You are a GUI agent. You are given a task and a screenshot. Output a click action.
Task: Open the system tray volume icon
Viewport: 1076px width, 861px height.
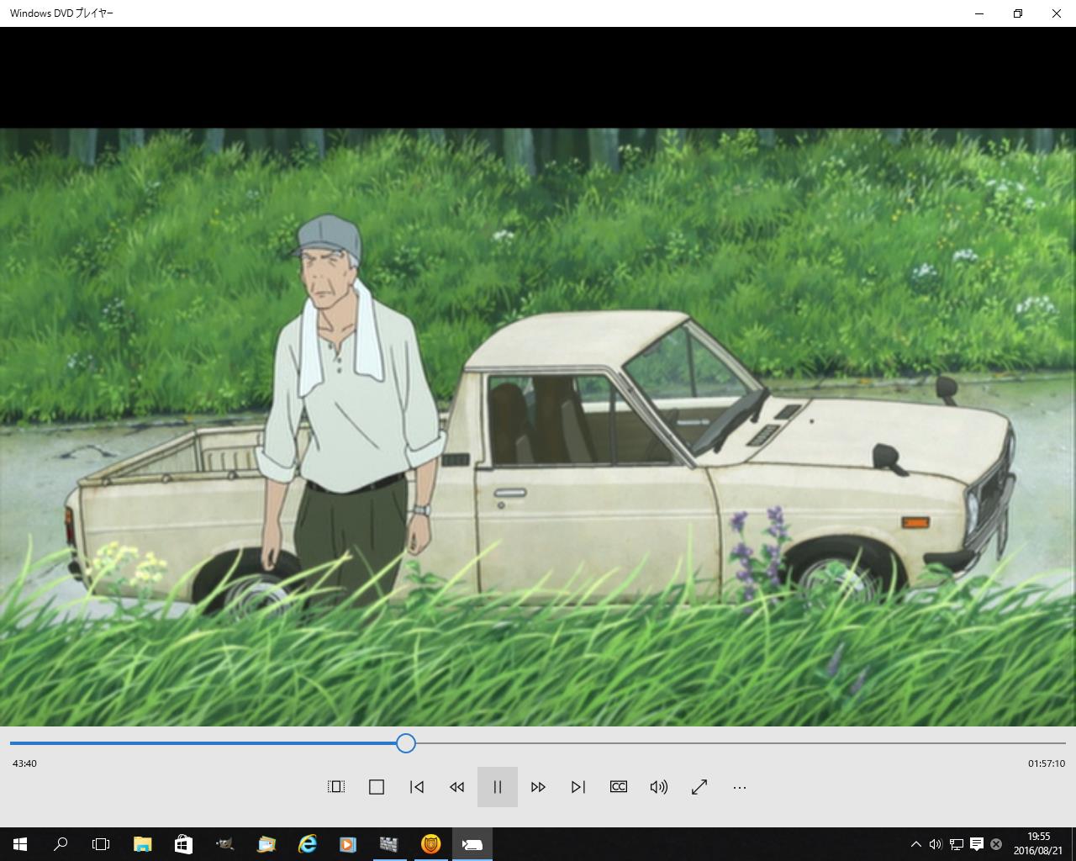coord(936,844)
